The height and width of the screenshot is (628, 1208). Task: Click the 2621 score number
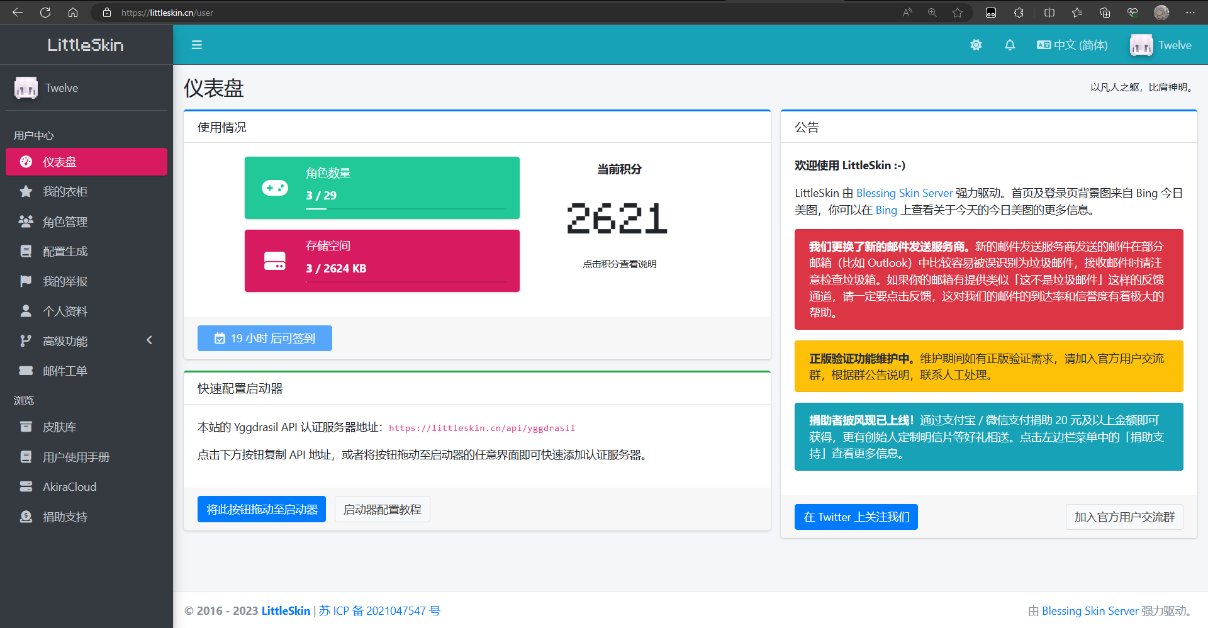click(x=617, y=218)
